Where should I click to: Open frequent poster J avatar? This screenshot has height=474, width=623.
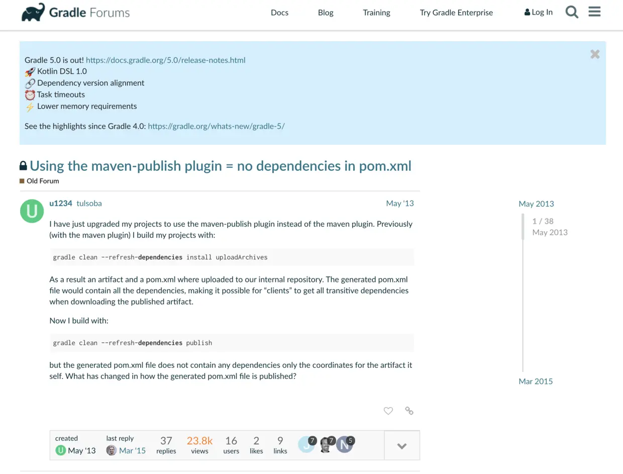click(306, 445)
